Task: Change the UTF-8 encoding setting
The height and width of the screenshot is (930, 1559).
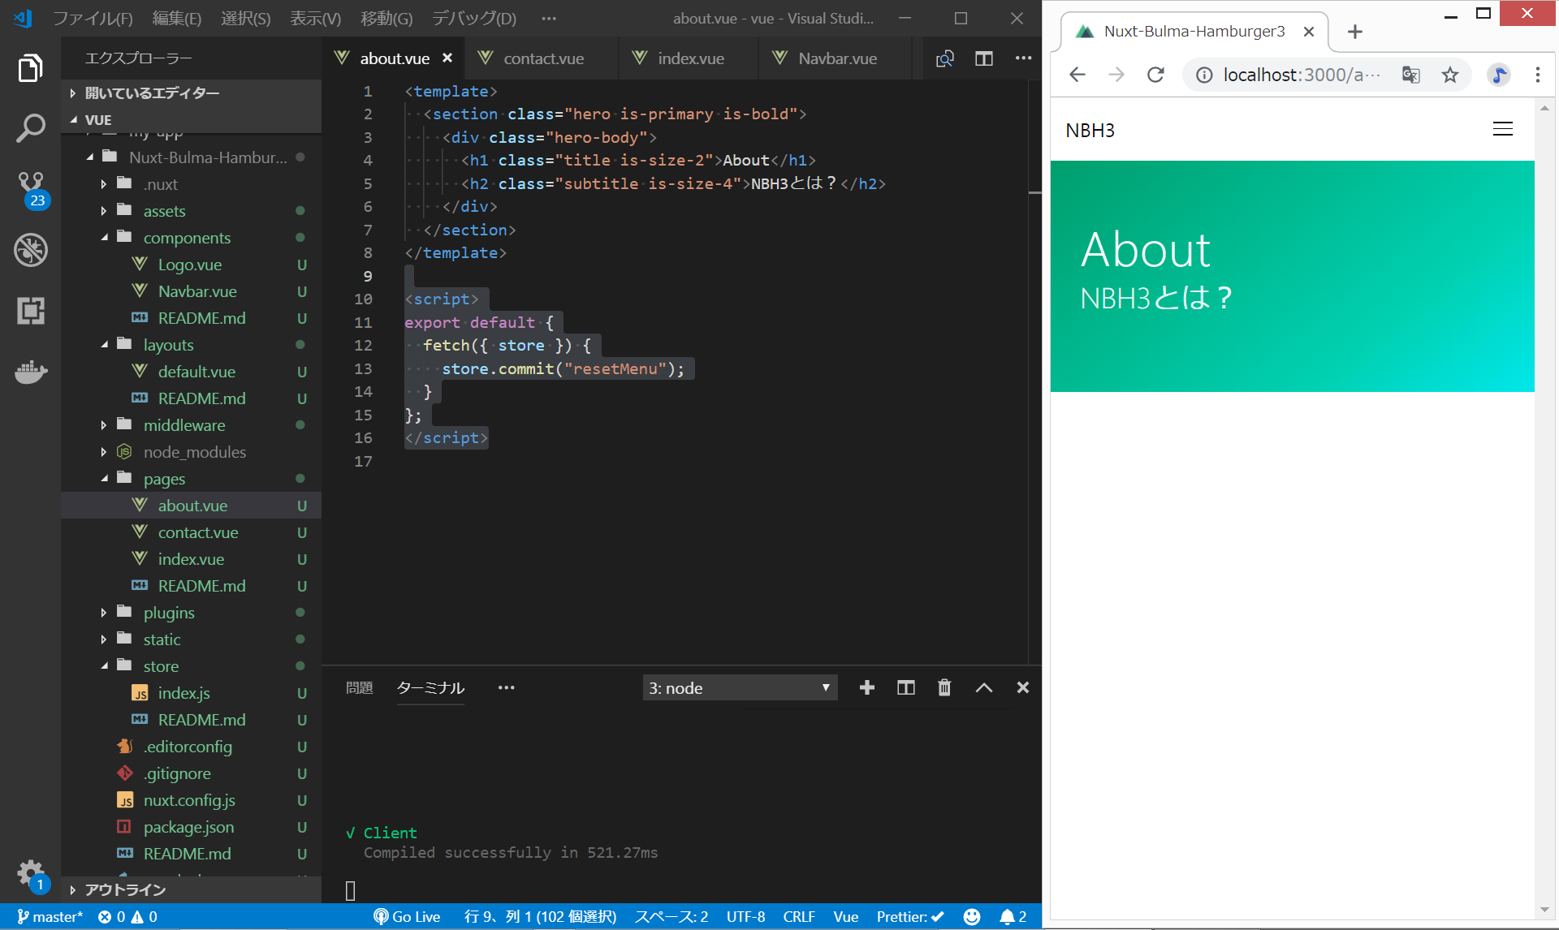Action: (745, 917)
